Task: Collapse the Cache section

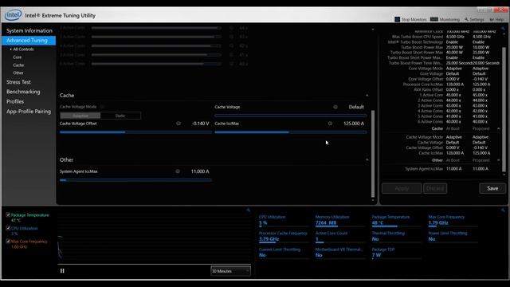Action: click(x=367, y=96)
